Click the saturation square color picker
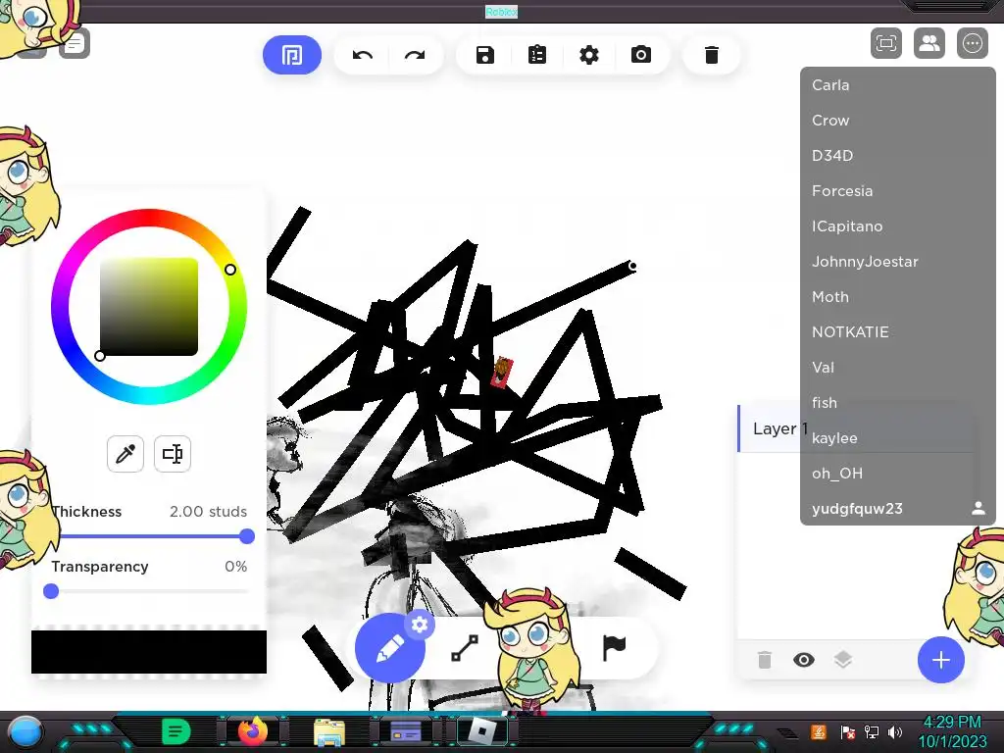The width and height of the screenshot is (1004, 753). point(149,307)
